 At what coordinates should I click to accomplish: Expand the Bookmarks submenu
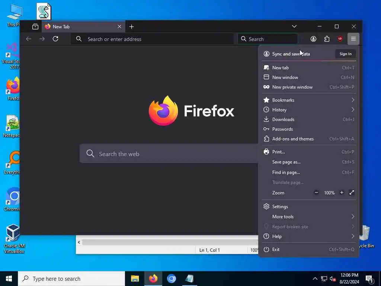309,100
